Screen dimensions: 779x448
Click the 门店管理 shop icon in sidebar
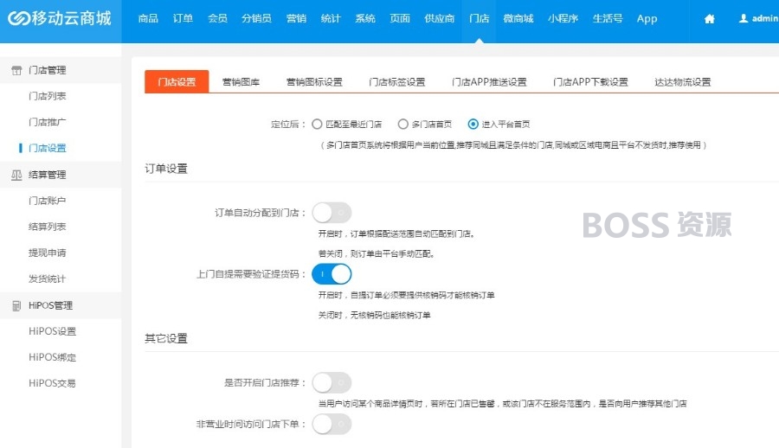[x=16, y=70]
